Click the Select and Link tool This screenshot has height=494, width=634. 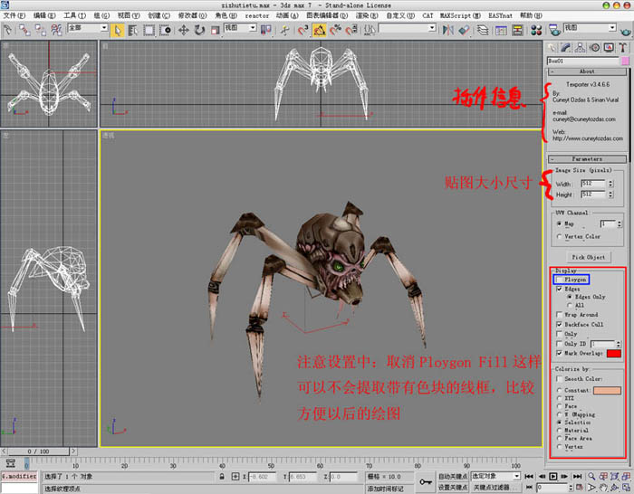(x=24, y=30)
